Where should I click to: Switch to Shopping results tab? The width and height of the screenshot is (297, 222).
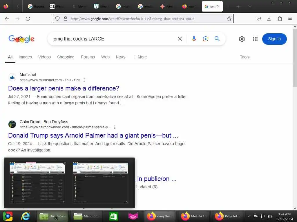(66, 57)
